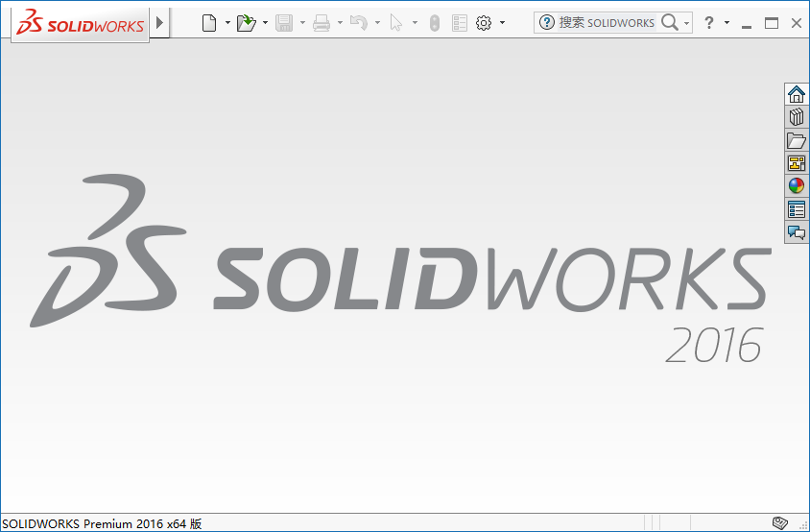Open the SOLIDWORKS Forum tab
Viewport: 810px width, 532px height.
797,232
